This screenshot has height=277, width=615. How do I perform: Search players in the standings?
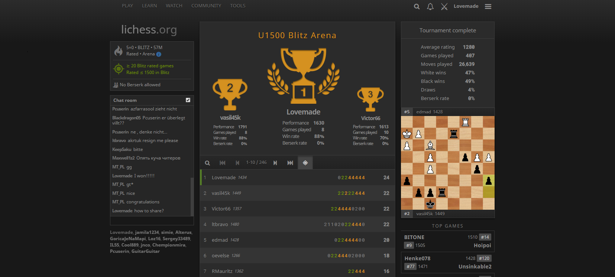[x=207, y=163]
